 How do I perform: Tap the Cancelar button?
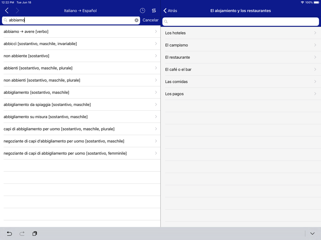(x=151, y=20)
